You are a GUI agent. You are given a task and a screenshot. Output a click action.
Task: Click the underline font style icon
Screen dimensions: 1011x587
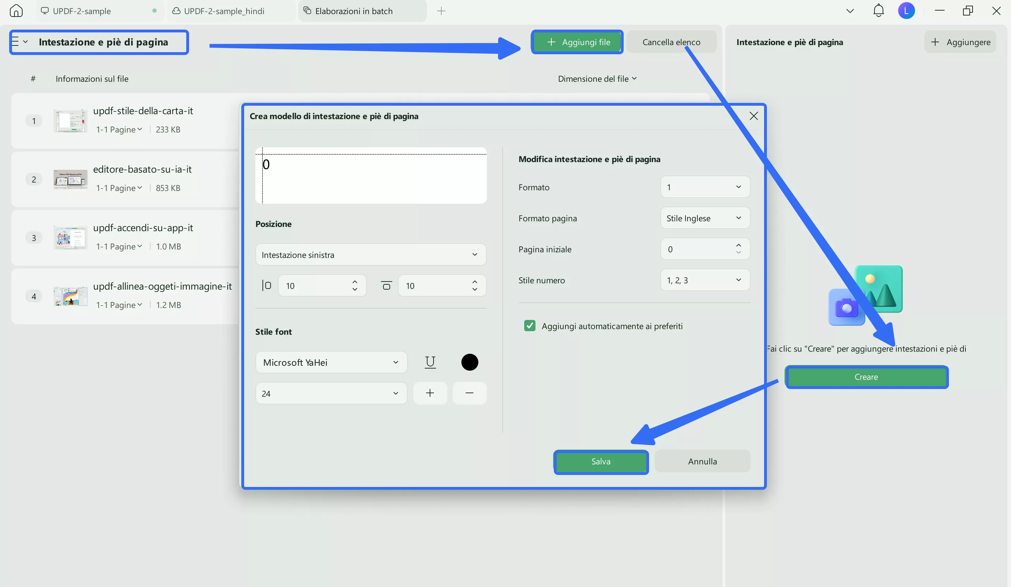click(430, 362)
